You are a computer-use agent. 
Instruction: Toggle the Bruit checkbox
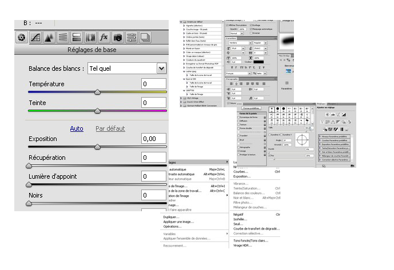[238, 140]
